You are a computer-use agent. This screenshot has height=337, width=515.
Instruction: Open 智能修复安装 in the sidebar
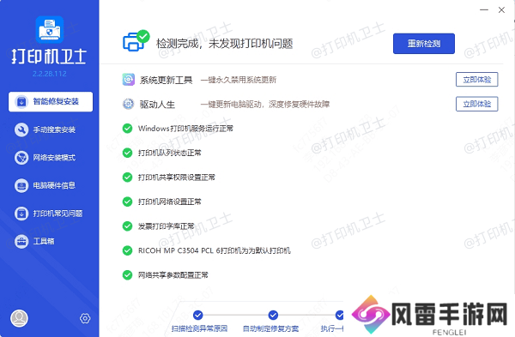tap(51, 102)
